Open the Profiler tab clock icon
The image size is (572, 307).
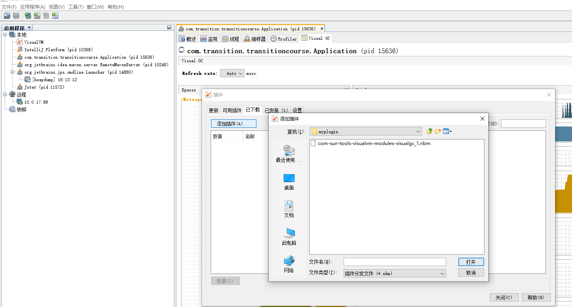[x=274, y=38]
